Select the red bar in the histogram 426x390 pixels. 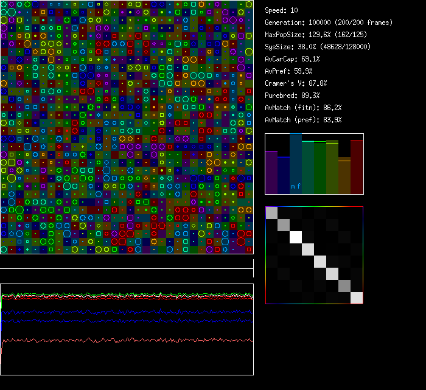pos(357,167)
